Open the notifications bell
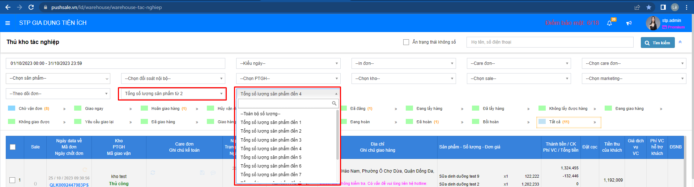The height and width of the screenshot is (187, 694). coord(609,23)
